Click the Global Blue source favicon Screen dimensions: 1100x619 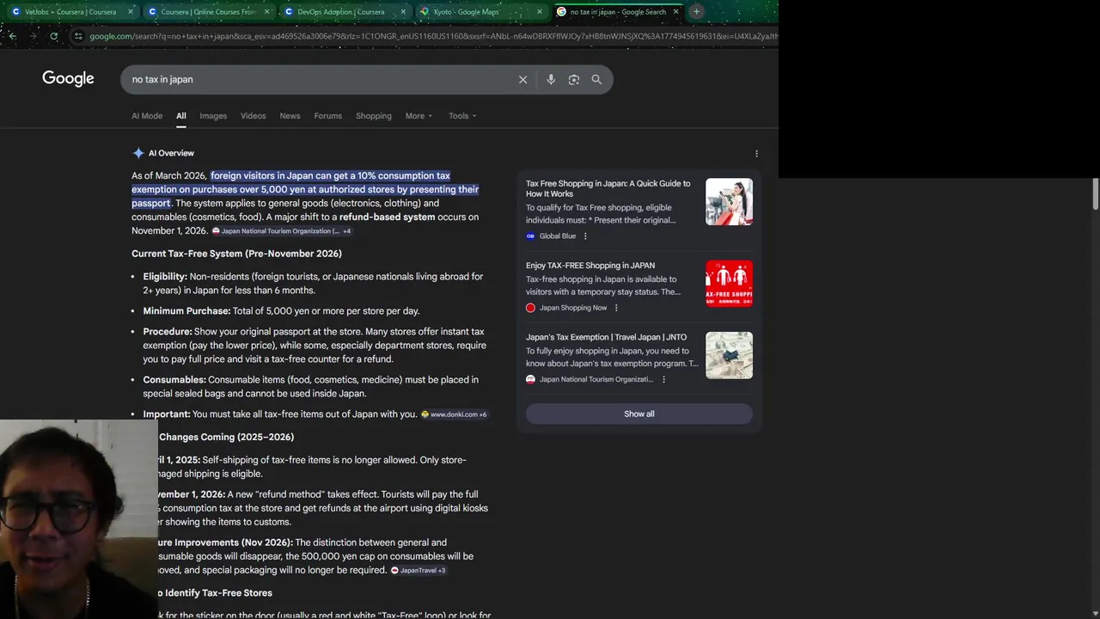[x=530, y=236]
